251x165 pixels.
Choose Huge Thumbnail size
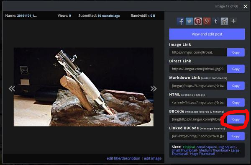(202, 154)
